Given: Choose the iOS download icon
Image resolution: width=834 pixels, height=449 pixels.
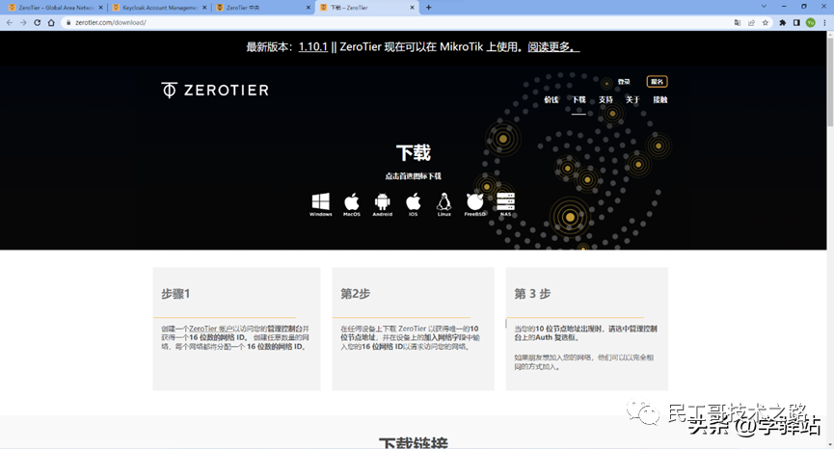Looking at the screenshot, I should coord(414,203).
